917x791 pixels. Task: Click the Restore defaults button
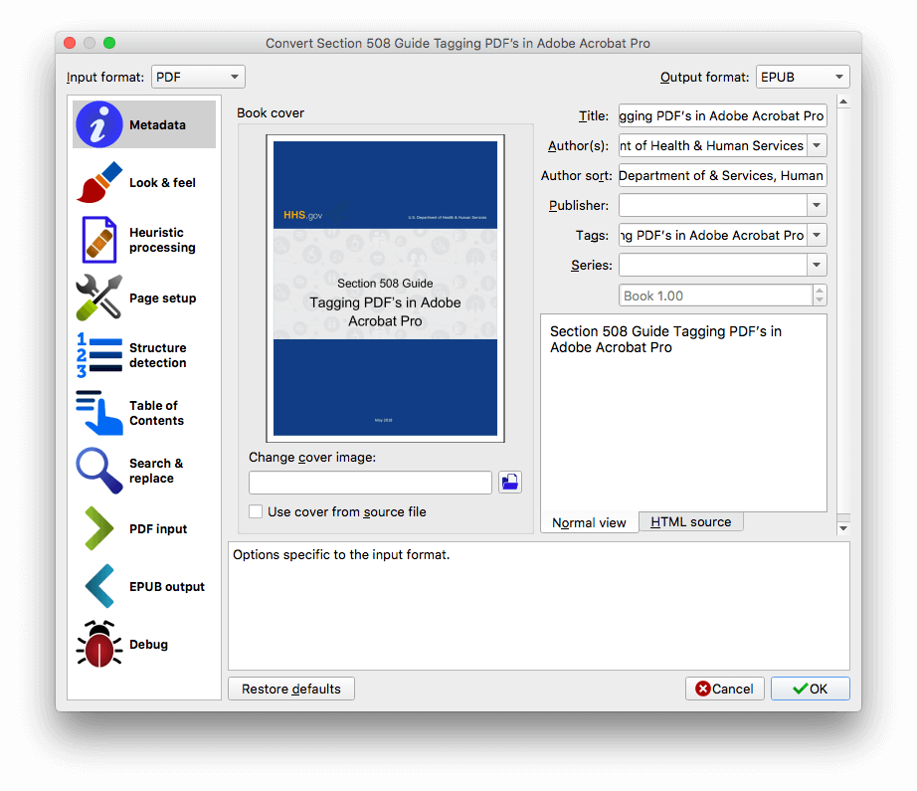[290, 689]
